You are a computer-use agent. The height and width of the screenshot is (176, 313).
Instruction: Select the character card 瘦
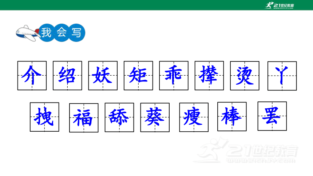coord(194,117)
